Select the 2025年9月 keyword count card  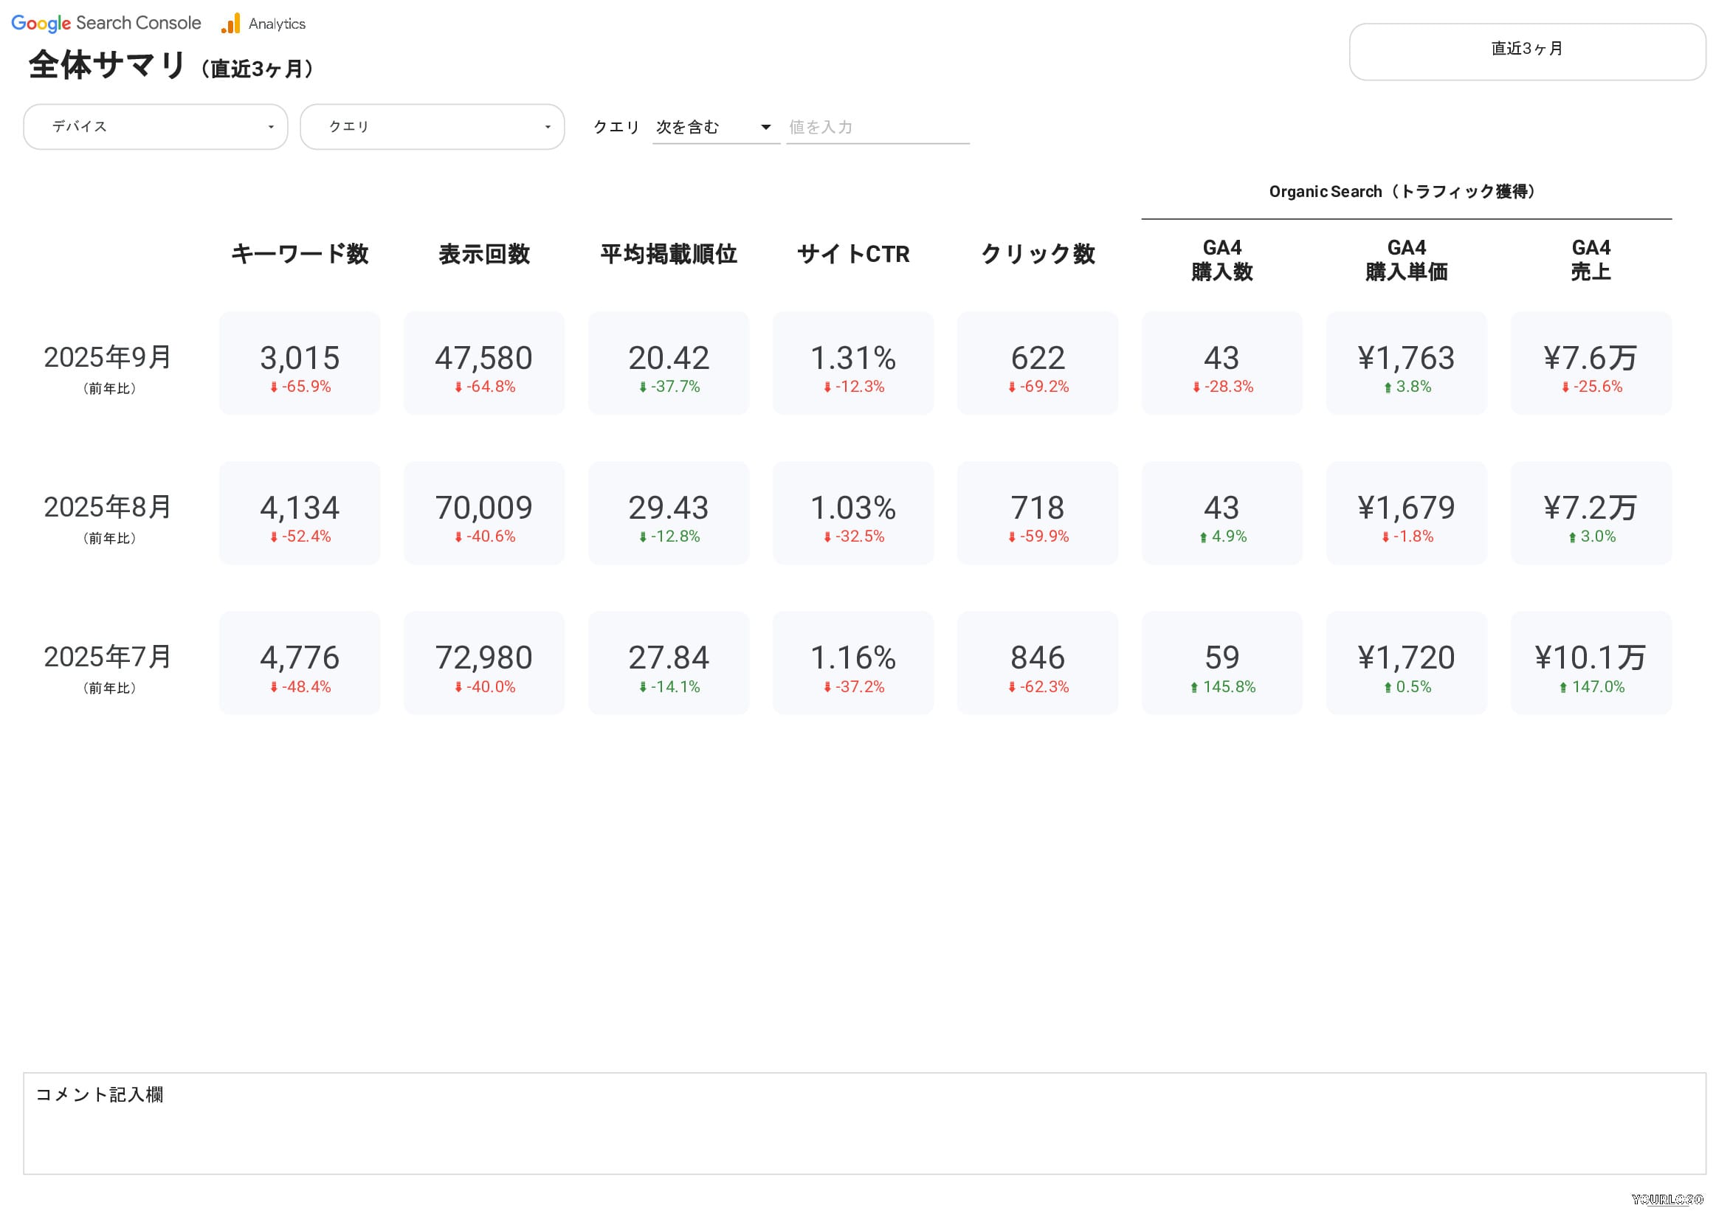click(x=300, y=363)
